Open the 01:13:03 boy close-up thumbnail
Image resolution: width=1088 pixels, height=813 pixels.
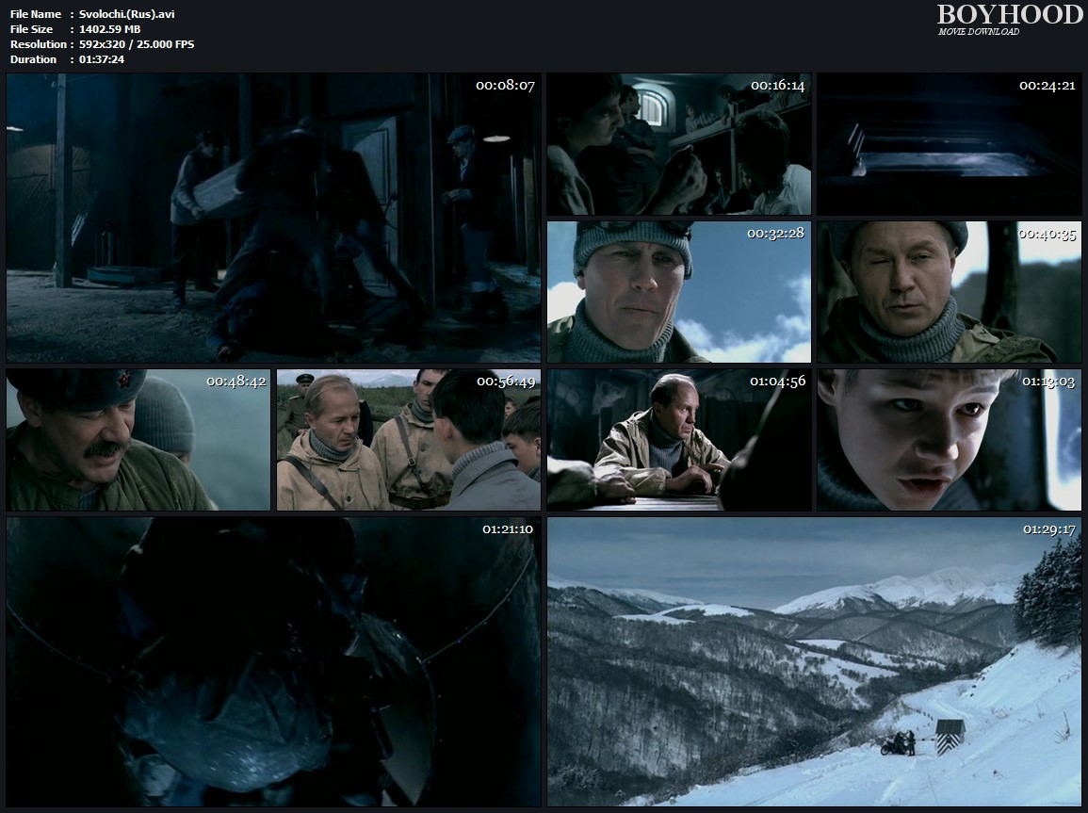point(949,440)
